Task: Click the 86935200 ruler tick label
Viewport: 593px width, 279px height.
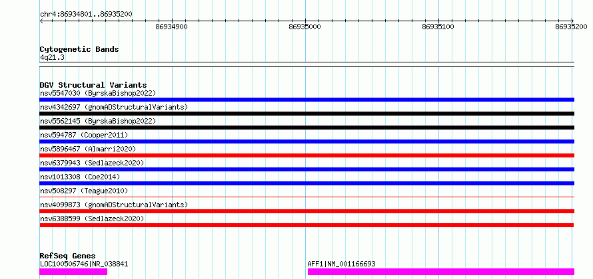Action: coord(571,27)
